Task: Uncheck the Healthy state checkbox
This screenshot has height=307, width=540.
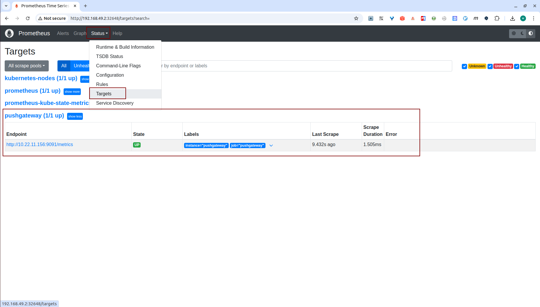Action: click(x=517, y=66)
